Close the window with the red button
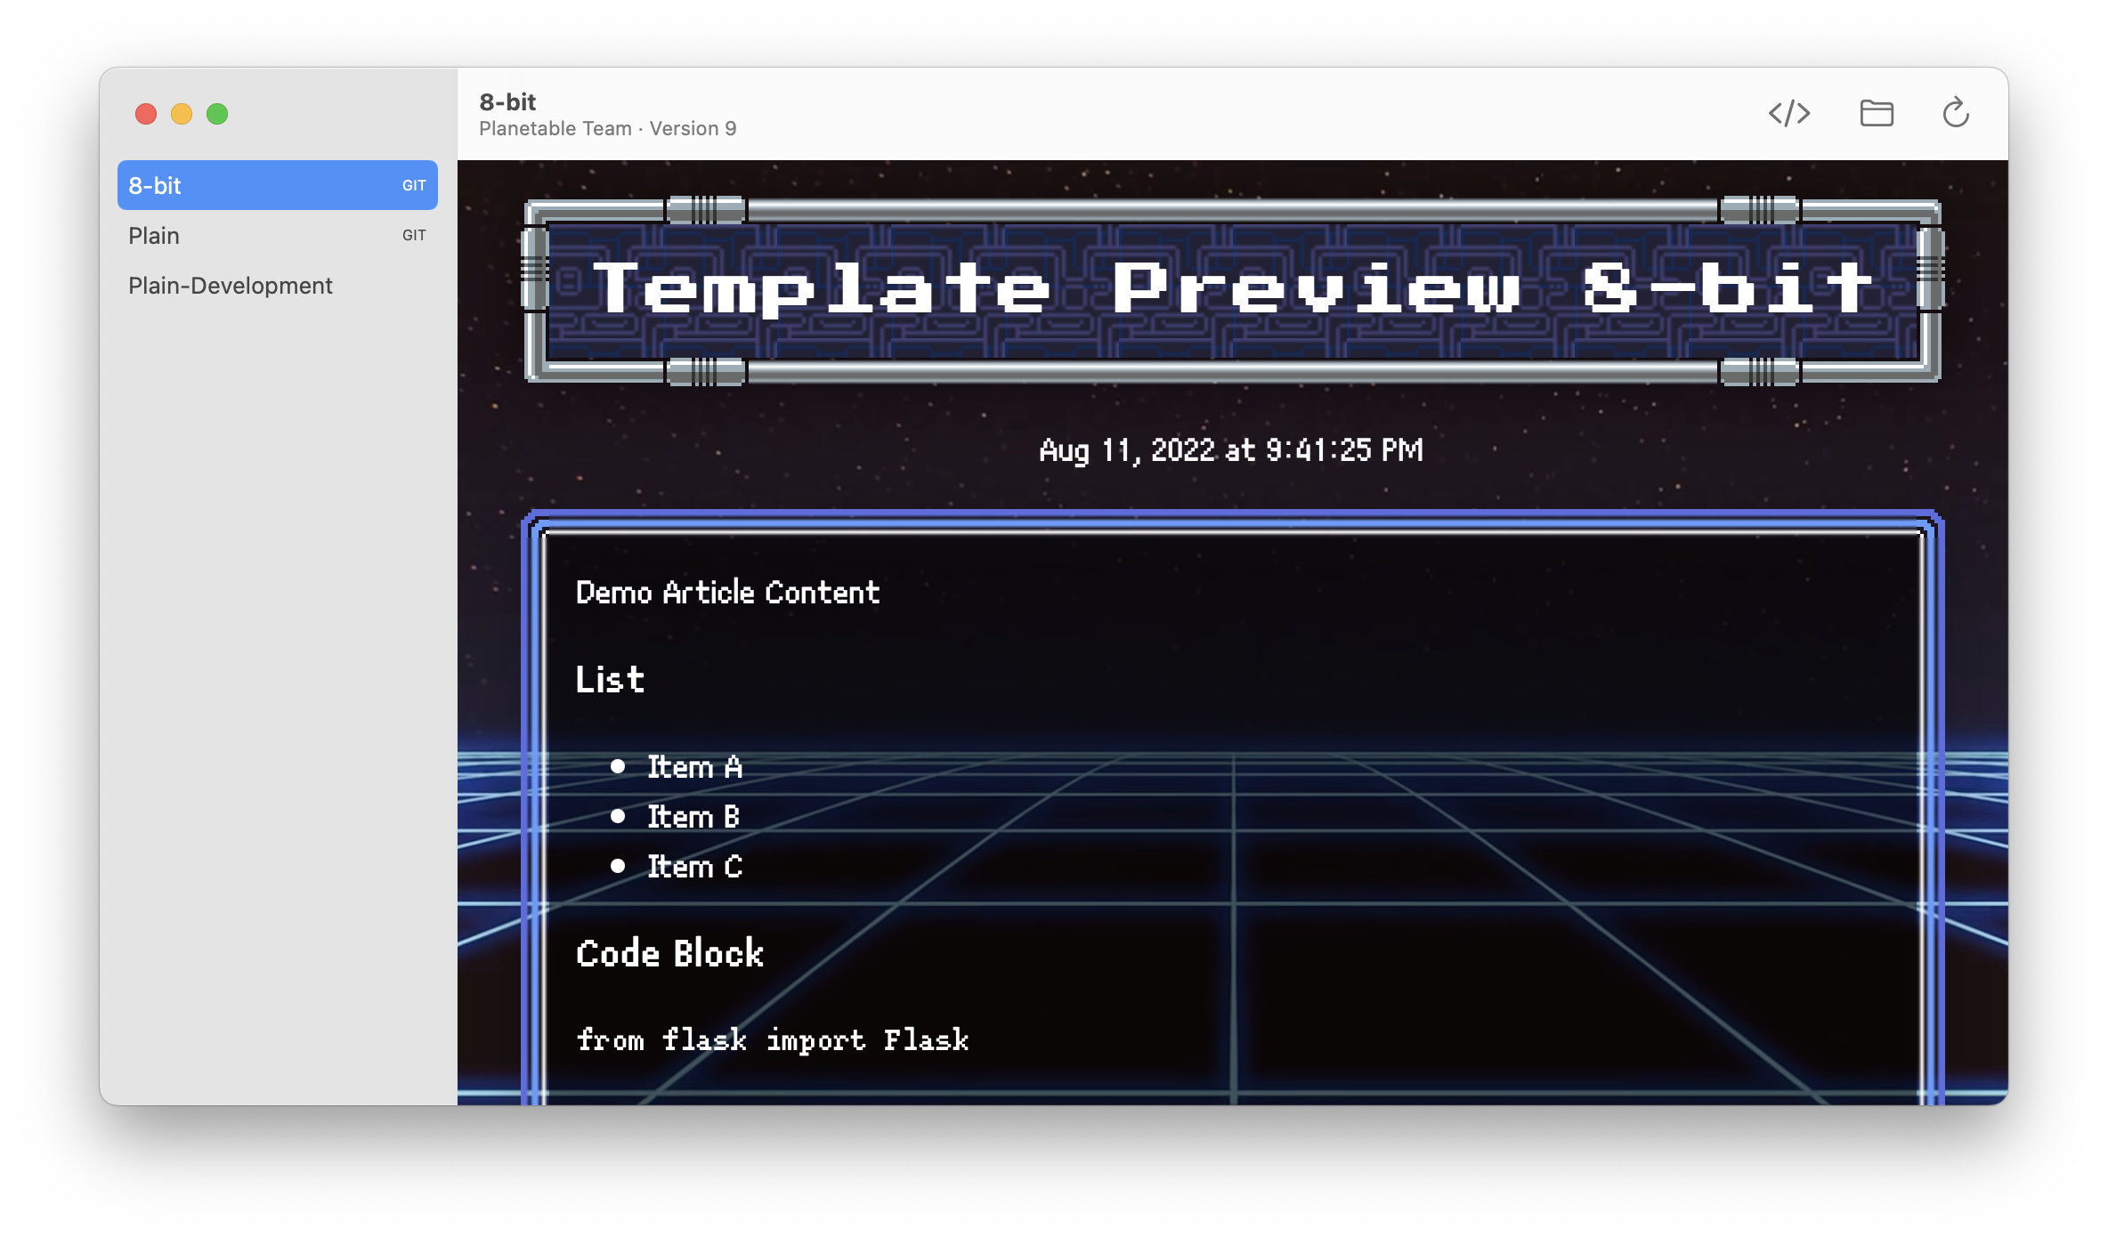This screenshot has height=1237, width=2108. click(146, 114)
